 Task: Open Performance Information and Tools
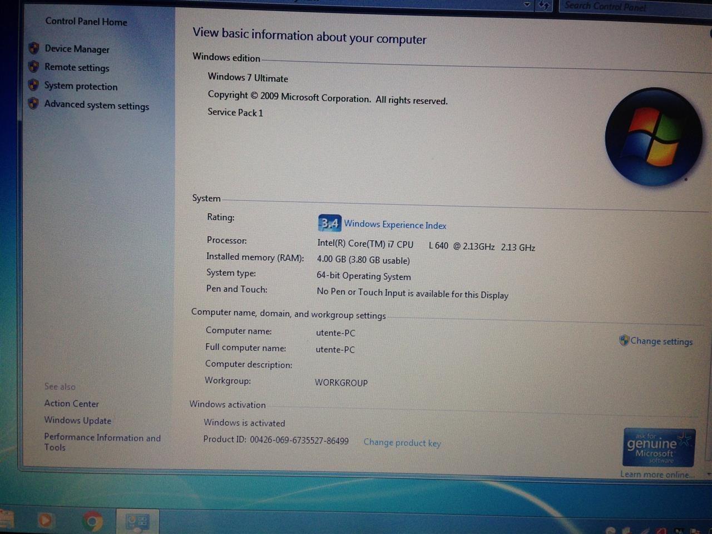[102, 442]
